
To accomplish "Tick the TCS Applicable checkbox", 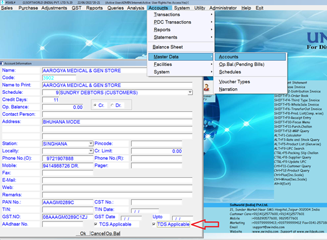I will [x=96, y=224].
